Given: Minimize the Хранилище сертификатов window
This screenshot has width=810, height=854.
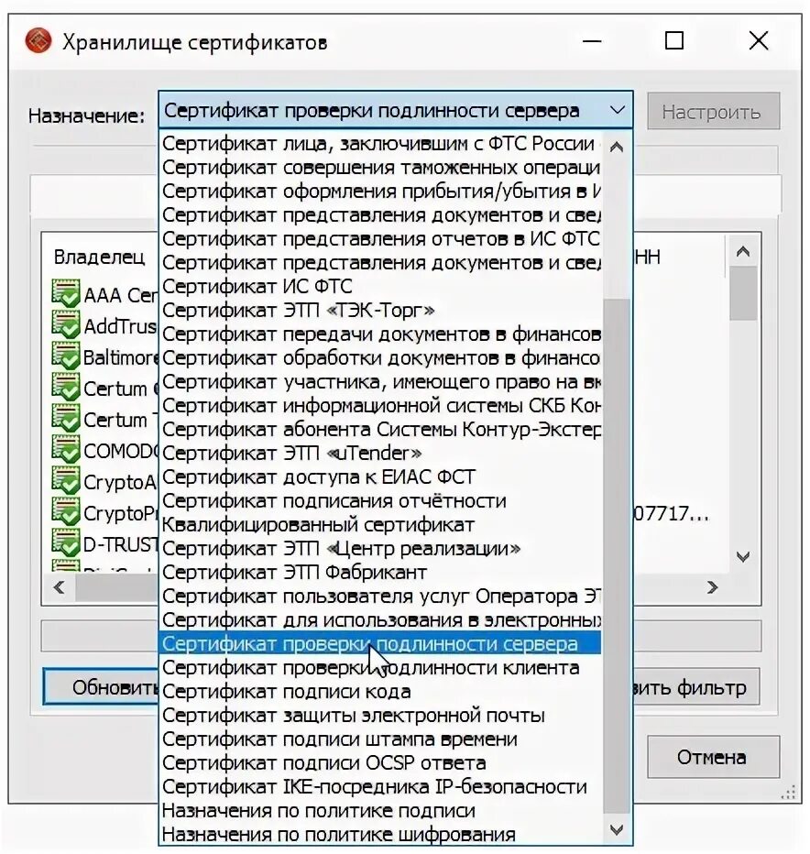Looking at the screenshot, I should (592, 41).
